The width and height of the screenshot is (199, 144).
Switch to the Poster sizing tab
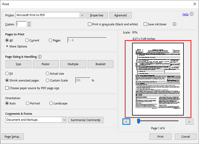point(46,64)
